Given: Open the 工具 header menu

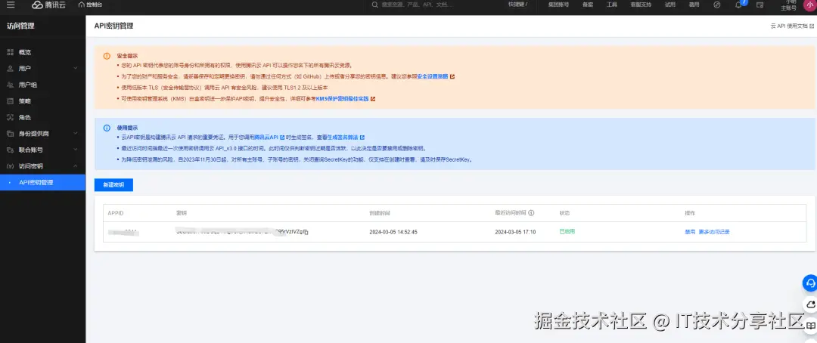Looking at the screenshot, I should click(x=612, y=5).
